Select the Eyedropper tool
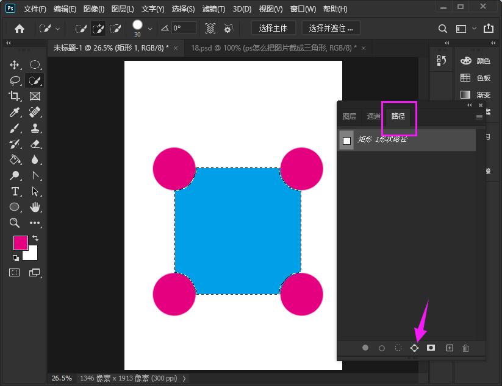This screenshot has width=502, height=386. click(x=15, y=112)
